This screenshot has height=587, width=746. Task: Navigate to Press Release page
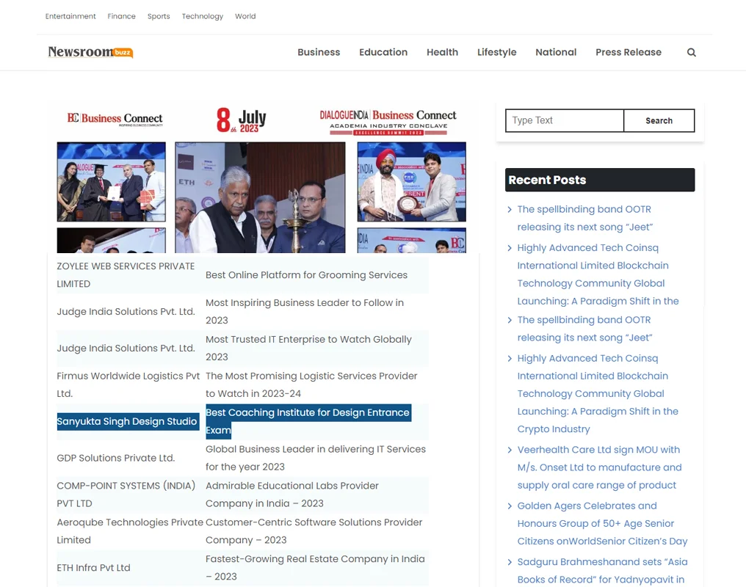tap(629, 52)
